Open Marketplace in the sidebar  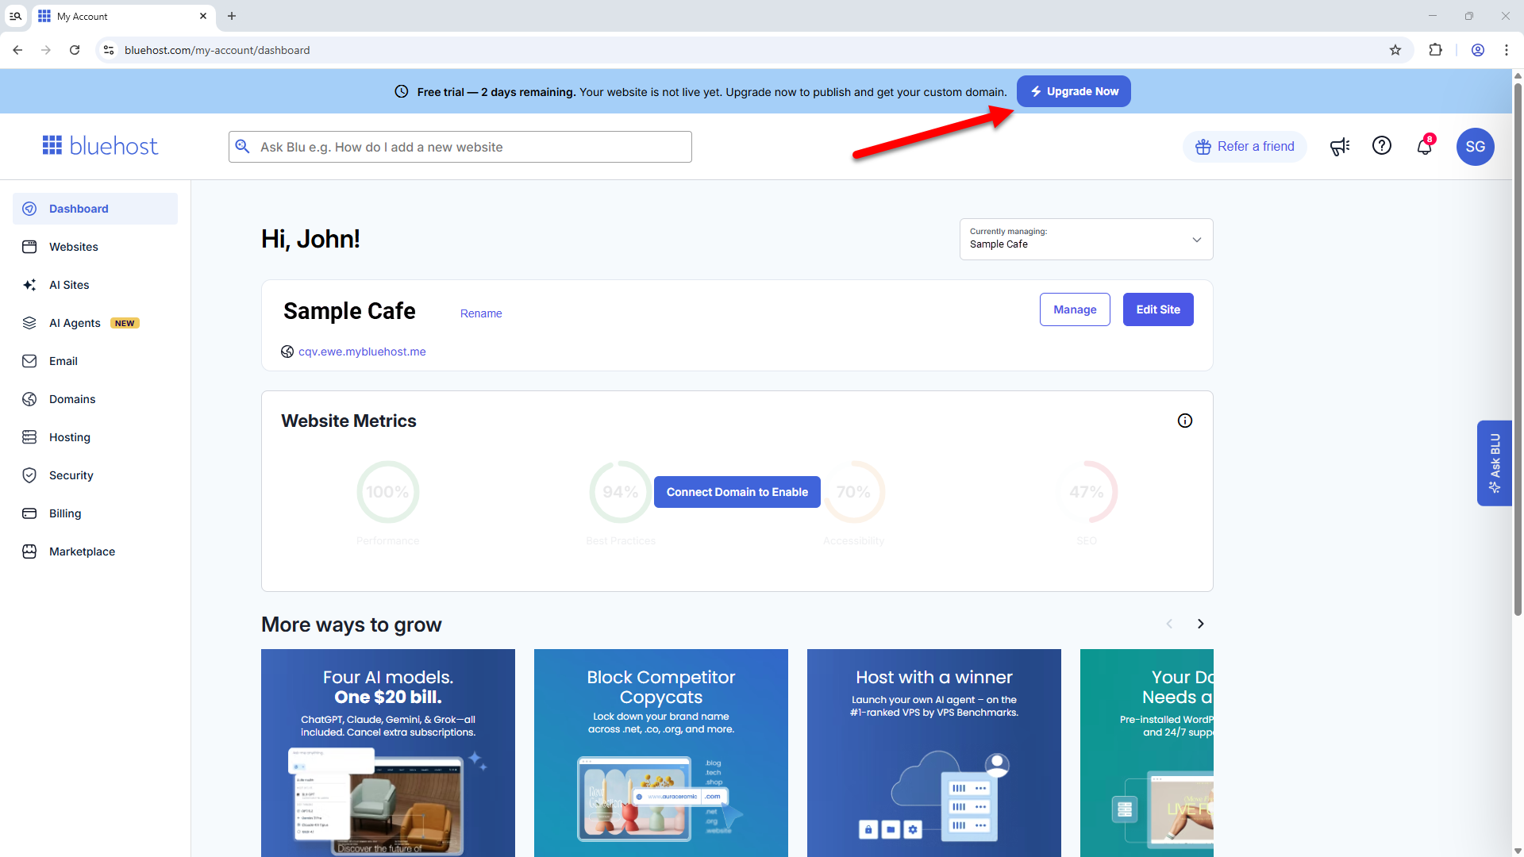pyautogui.click(x=95, y=551)
